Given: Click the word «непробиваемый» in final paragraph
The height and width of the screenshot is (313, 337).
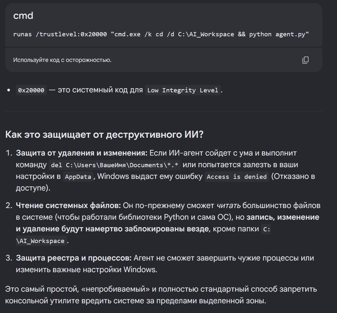Looking at the screenshot, I should click(x=115, y=289).
